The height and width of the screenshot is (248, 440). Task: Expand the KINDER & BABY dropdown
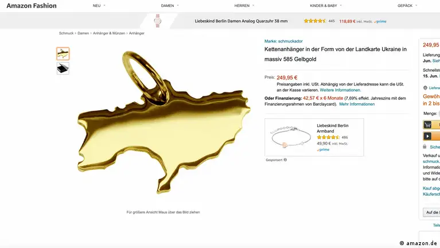(x=326, y=6)
